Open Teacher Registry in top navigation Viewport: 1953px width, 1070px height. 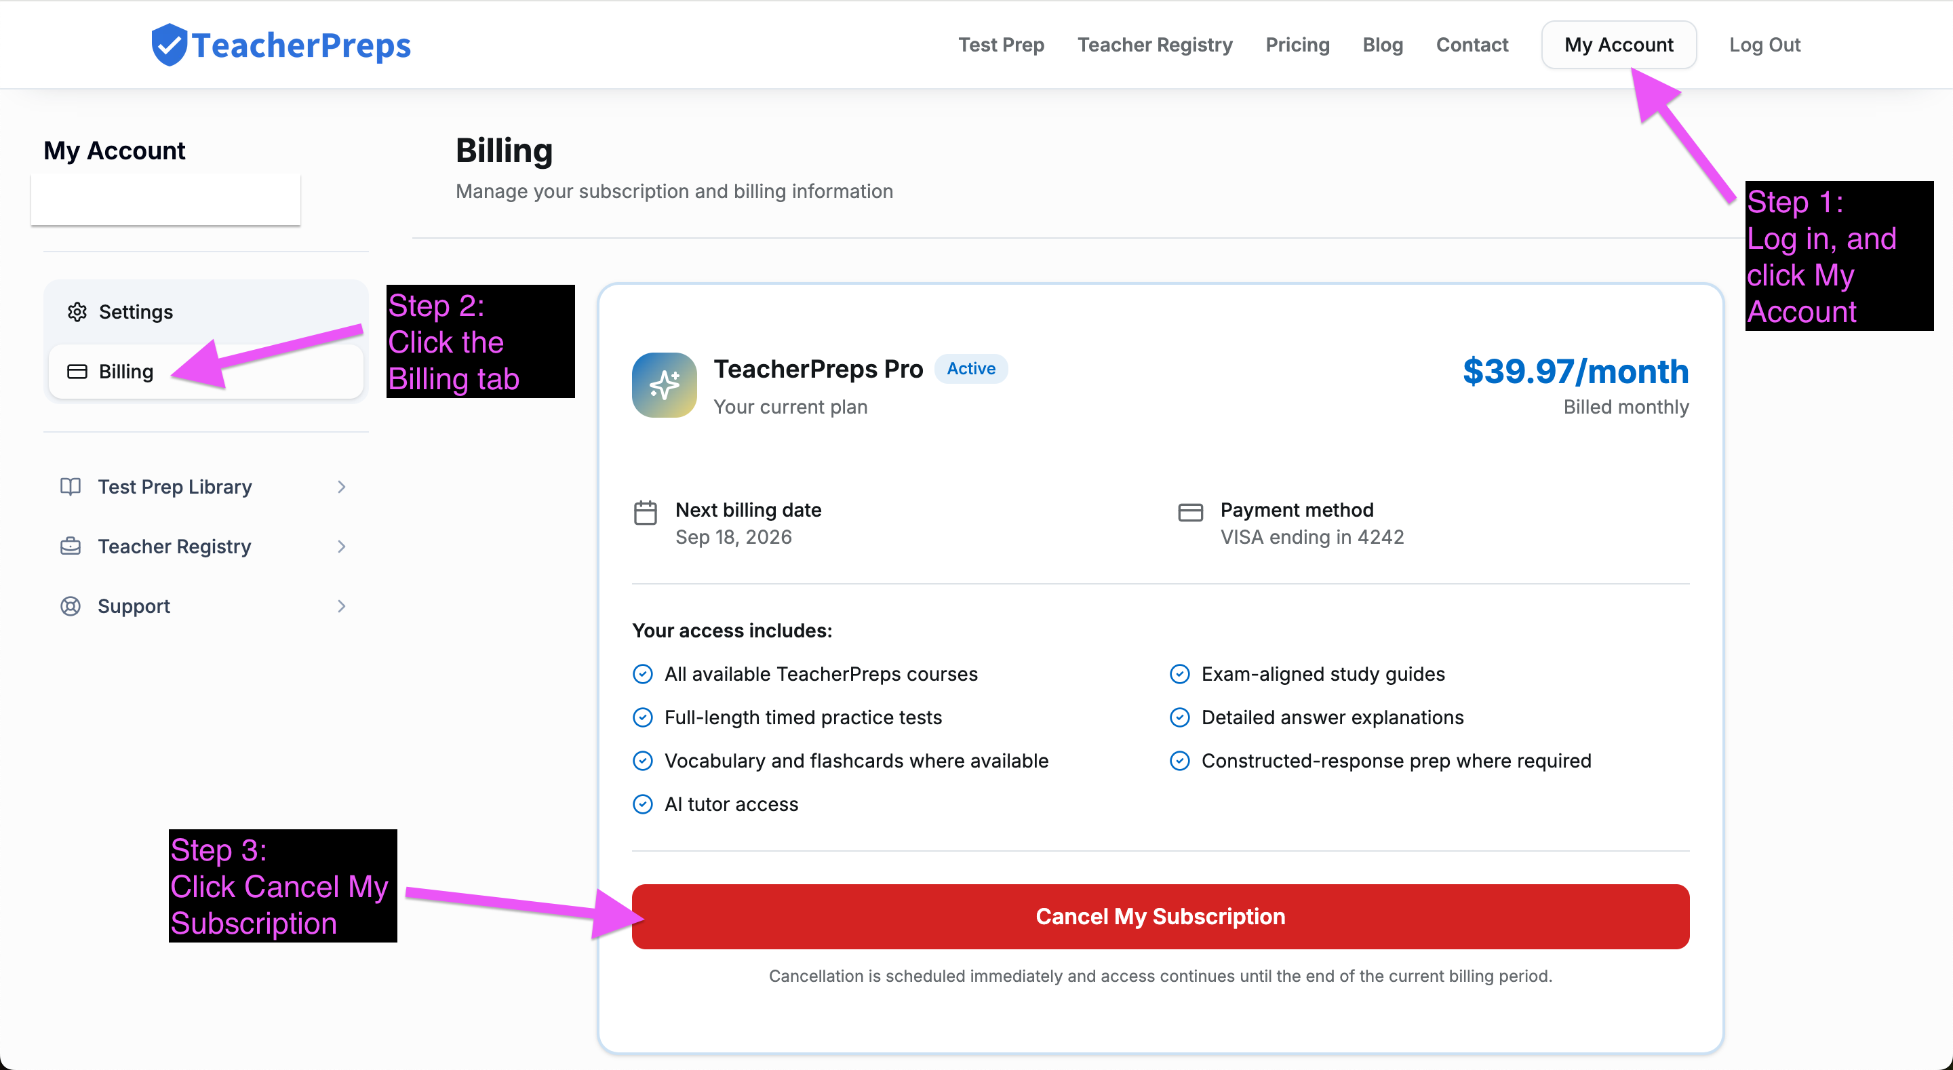pos(1155,45)
